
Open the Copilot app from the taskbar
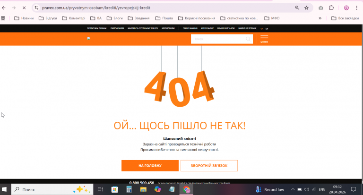[x=158, y=189]
